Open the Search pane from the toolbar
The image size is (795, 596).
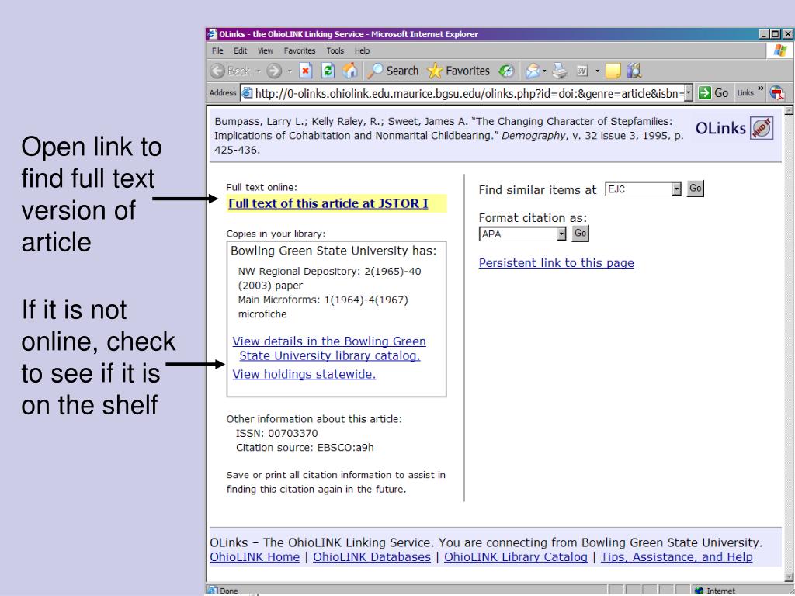(x=394, y=71)
